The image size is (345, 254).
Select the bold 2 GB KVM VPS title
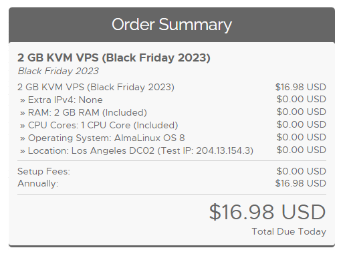click(x=114, y=57)
